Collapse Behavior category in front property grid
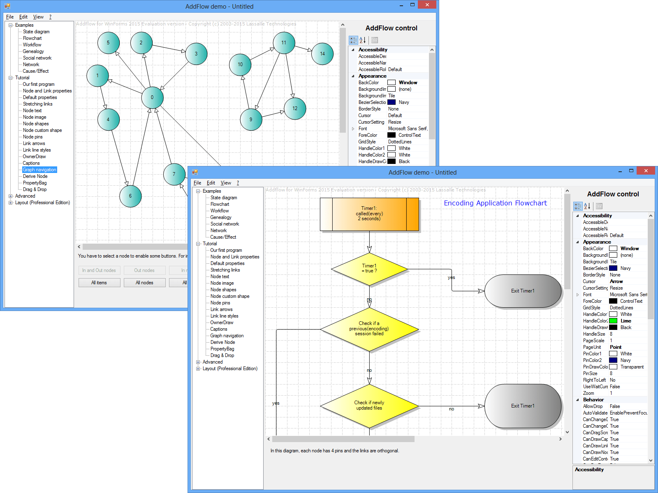This screenshot has width=658, height=493. pyautogui.click(x=577, y=400)
